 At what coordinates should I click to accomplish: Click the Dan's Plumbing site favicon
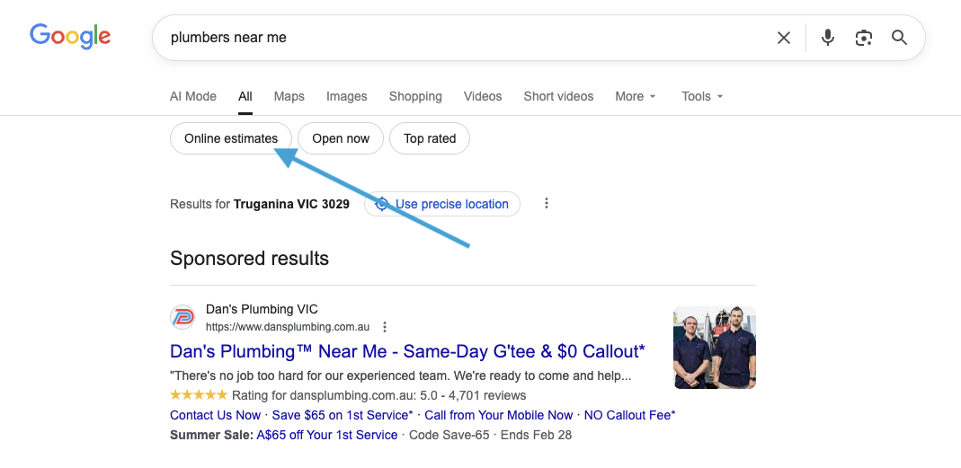(182, 318)
